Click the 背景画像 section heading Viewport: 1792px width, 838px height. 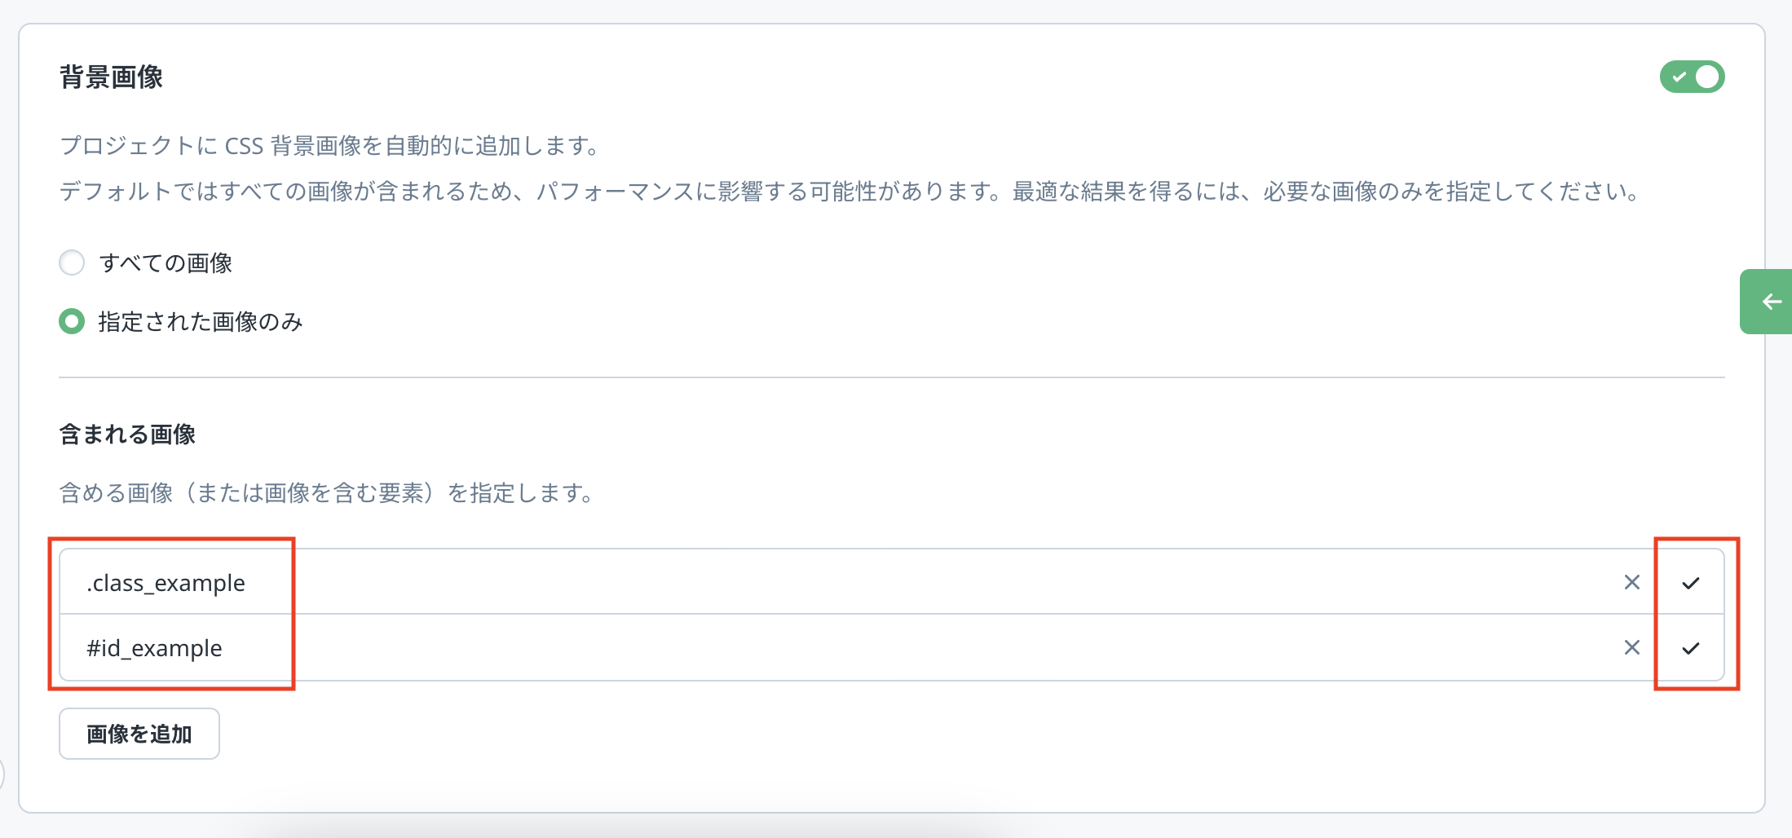[112, 77]
